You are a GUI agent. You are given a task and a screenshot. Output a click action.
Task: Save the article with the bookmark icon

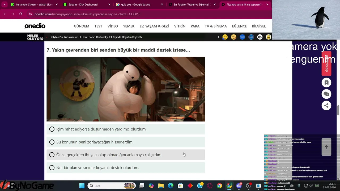point(326,83)
